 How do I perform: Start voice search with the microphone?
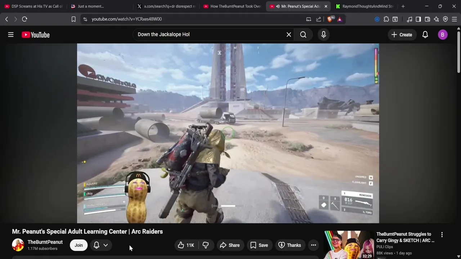(323, 35)
